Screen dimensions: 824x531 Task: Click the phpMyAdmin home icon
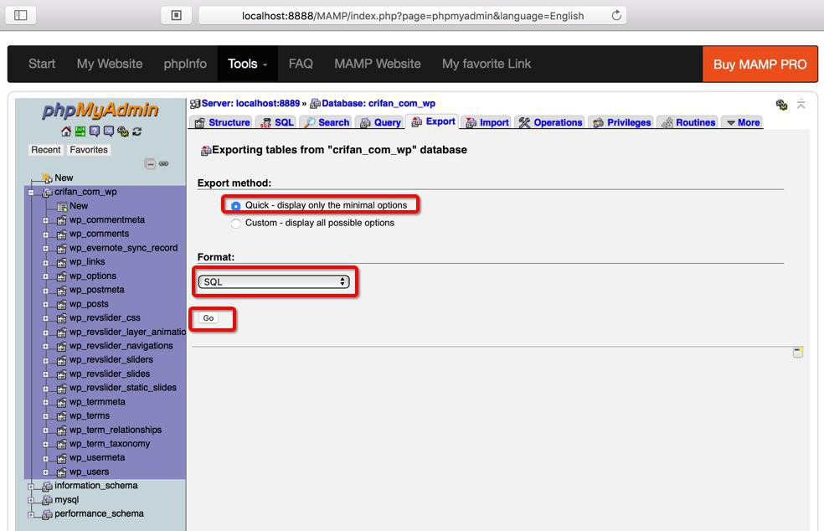point(66,131)
